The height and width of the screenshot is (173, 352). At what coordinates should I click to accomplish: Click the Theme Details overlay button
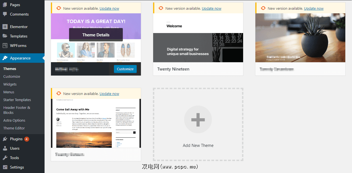pos(96,35)
